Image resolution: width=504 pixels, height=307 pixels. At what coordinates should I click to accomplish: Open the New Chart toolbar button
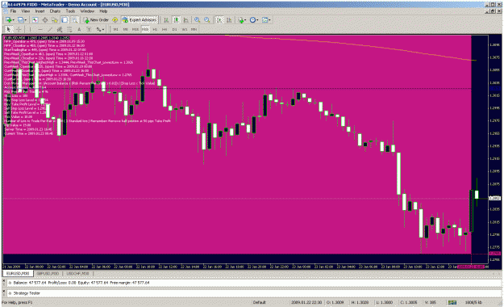[x=8, y=20]
